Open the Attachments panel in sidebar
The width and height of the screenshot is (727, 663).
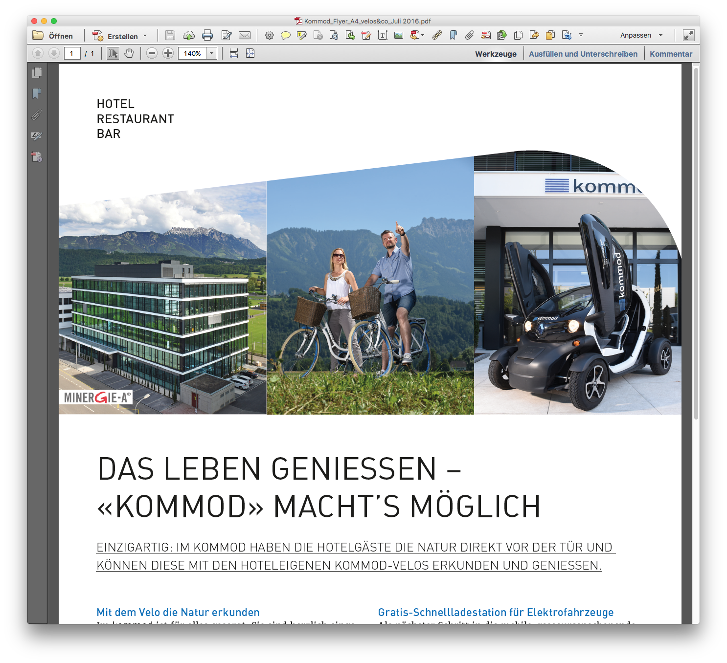coord(36,114)
